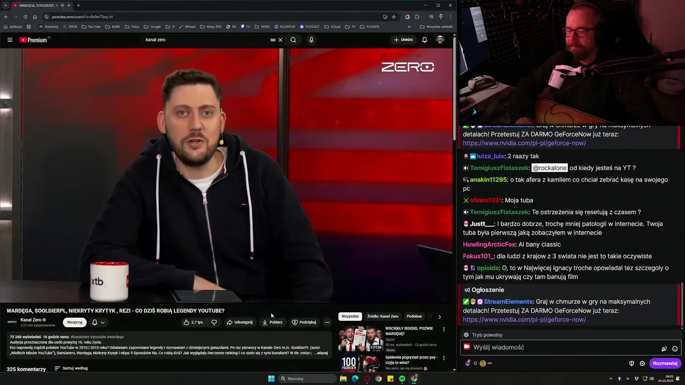This screenshot has width=685, height=385.
Task: Click the Rozmawiaj chat button
Action: pyautogui.click(x=665, y=364)
